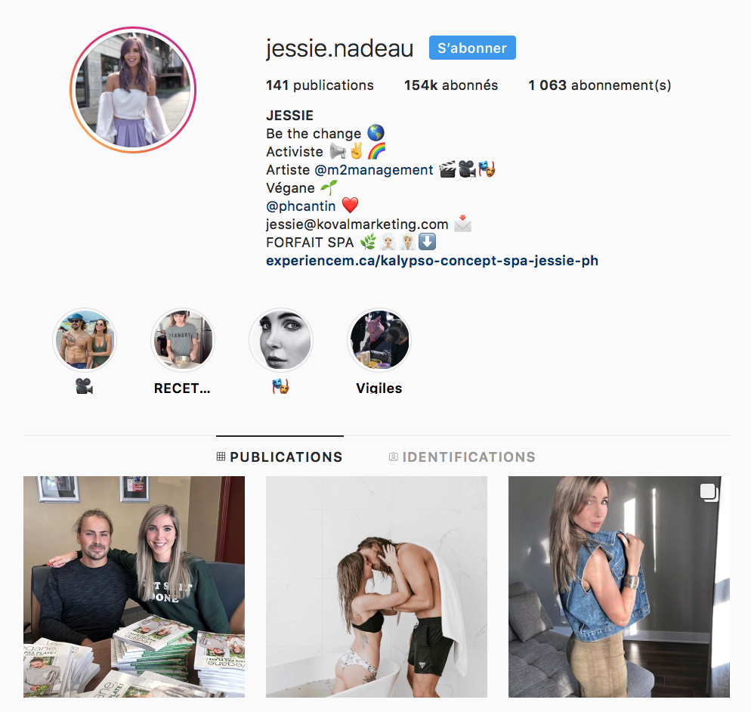The image size is (751, 712).
Task: Open the @m2management mention link
Action: coord(373,170)
